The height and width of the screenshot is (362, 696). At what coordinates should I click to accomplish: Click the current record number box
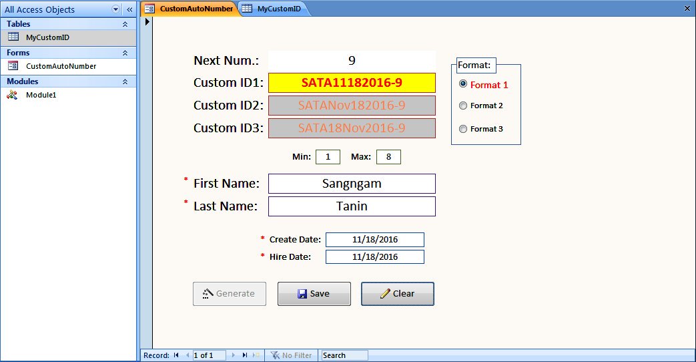pos(209,355)
